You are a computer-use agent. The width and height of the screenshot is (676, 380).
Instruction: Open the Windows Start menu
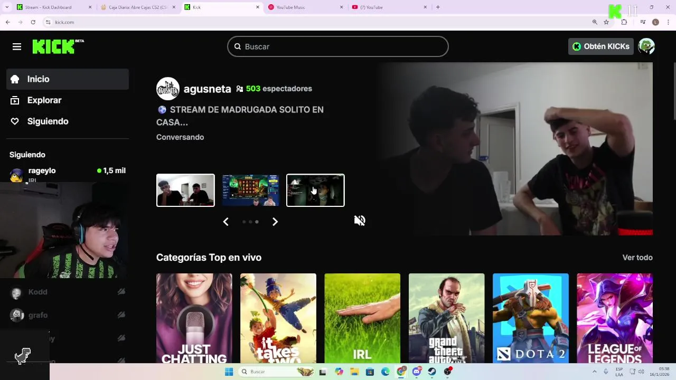[229, 372]
